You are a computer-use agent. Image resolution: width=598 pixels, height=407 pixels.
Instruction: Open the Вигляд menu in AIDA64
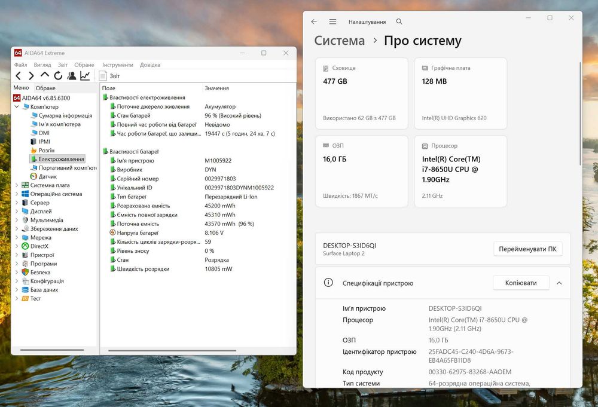point(42,65)
